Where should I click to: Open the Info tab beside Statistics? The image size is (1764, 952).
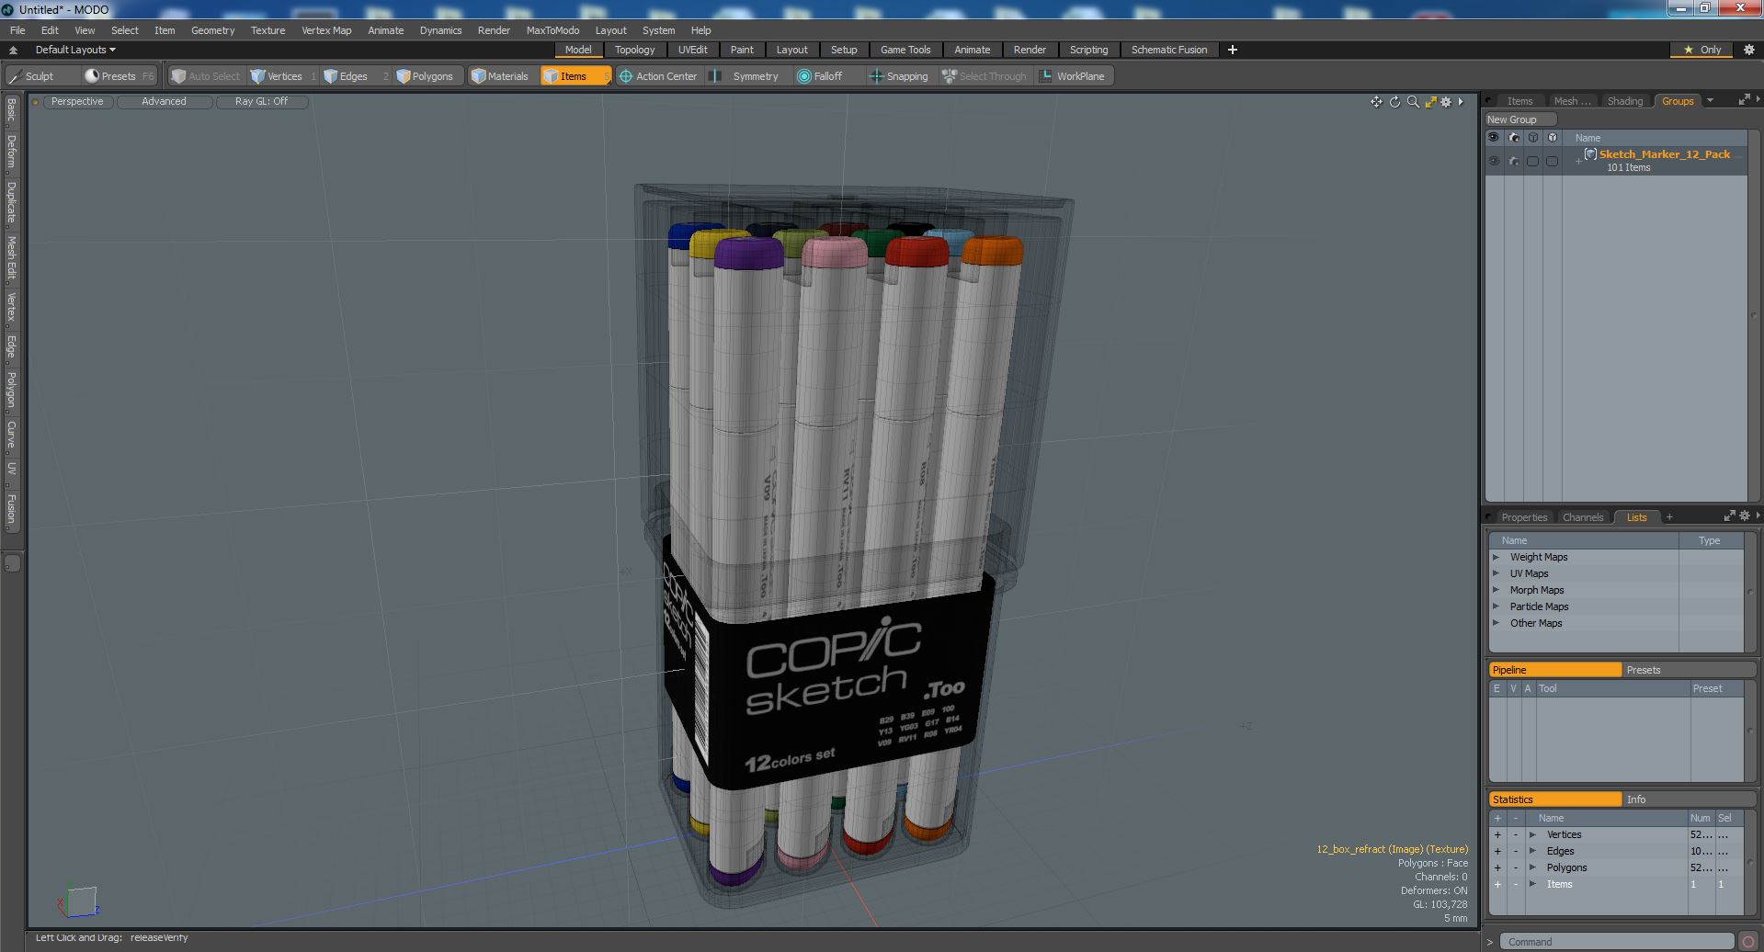[1690, 799]
